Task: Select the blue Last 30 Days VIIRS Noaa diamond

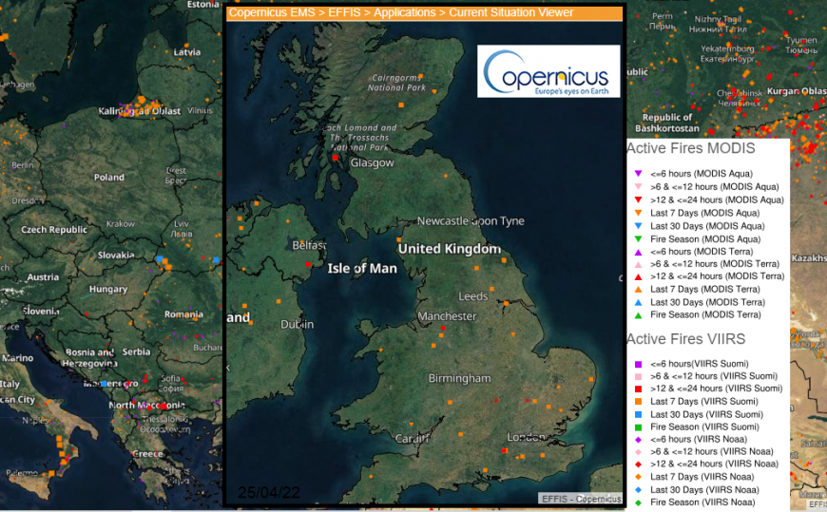Action: 638,490
